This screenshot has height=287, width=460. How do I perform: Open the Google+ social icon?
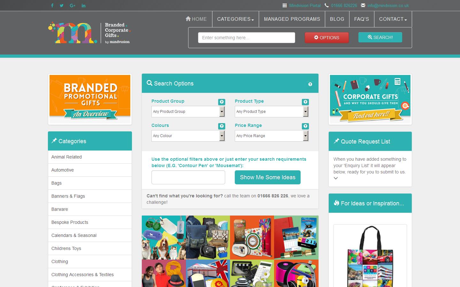tap(73, 5)
